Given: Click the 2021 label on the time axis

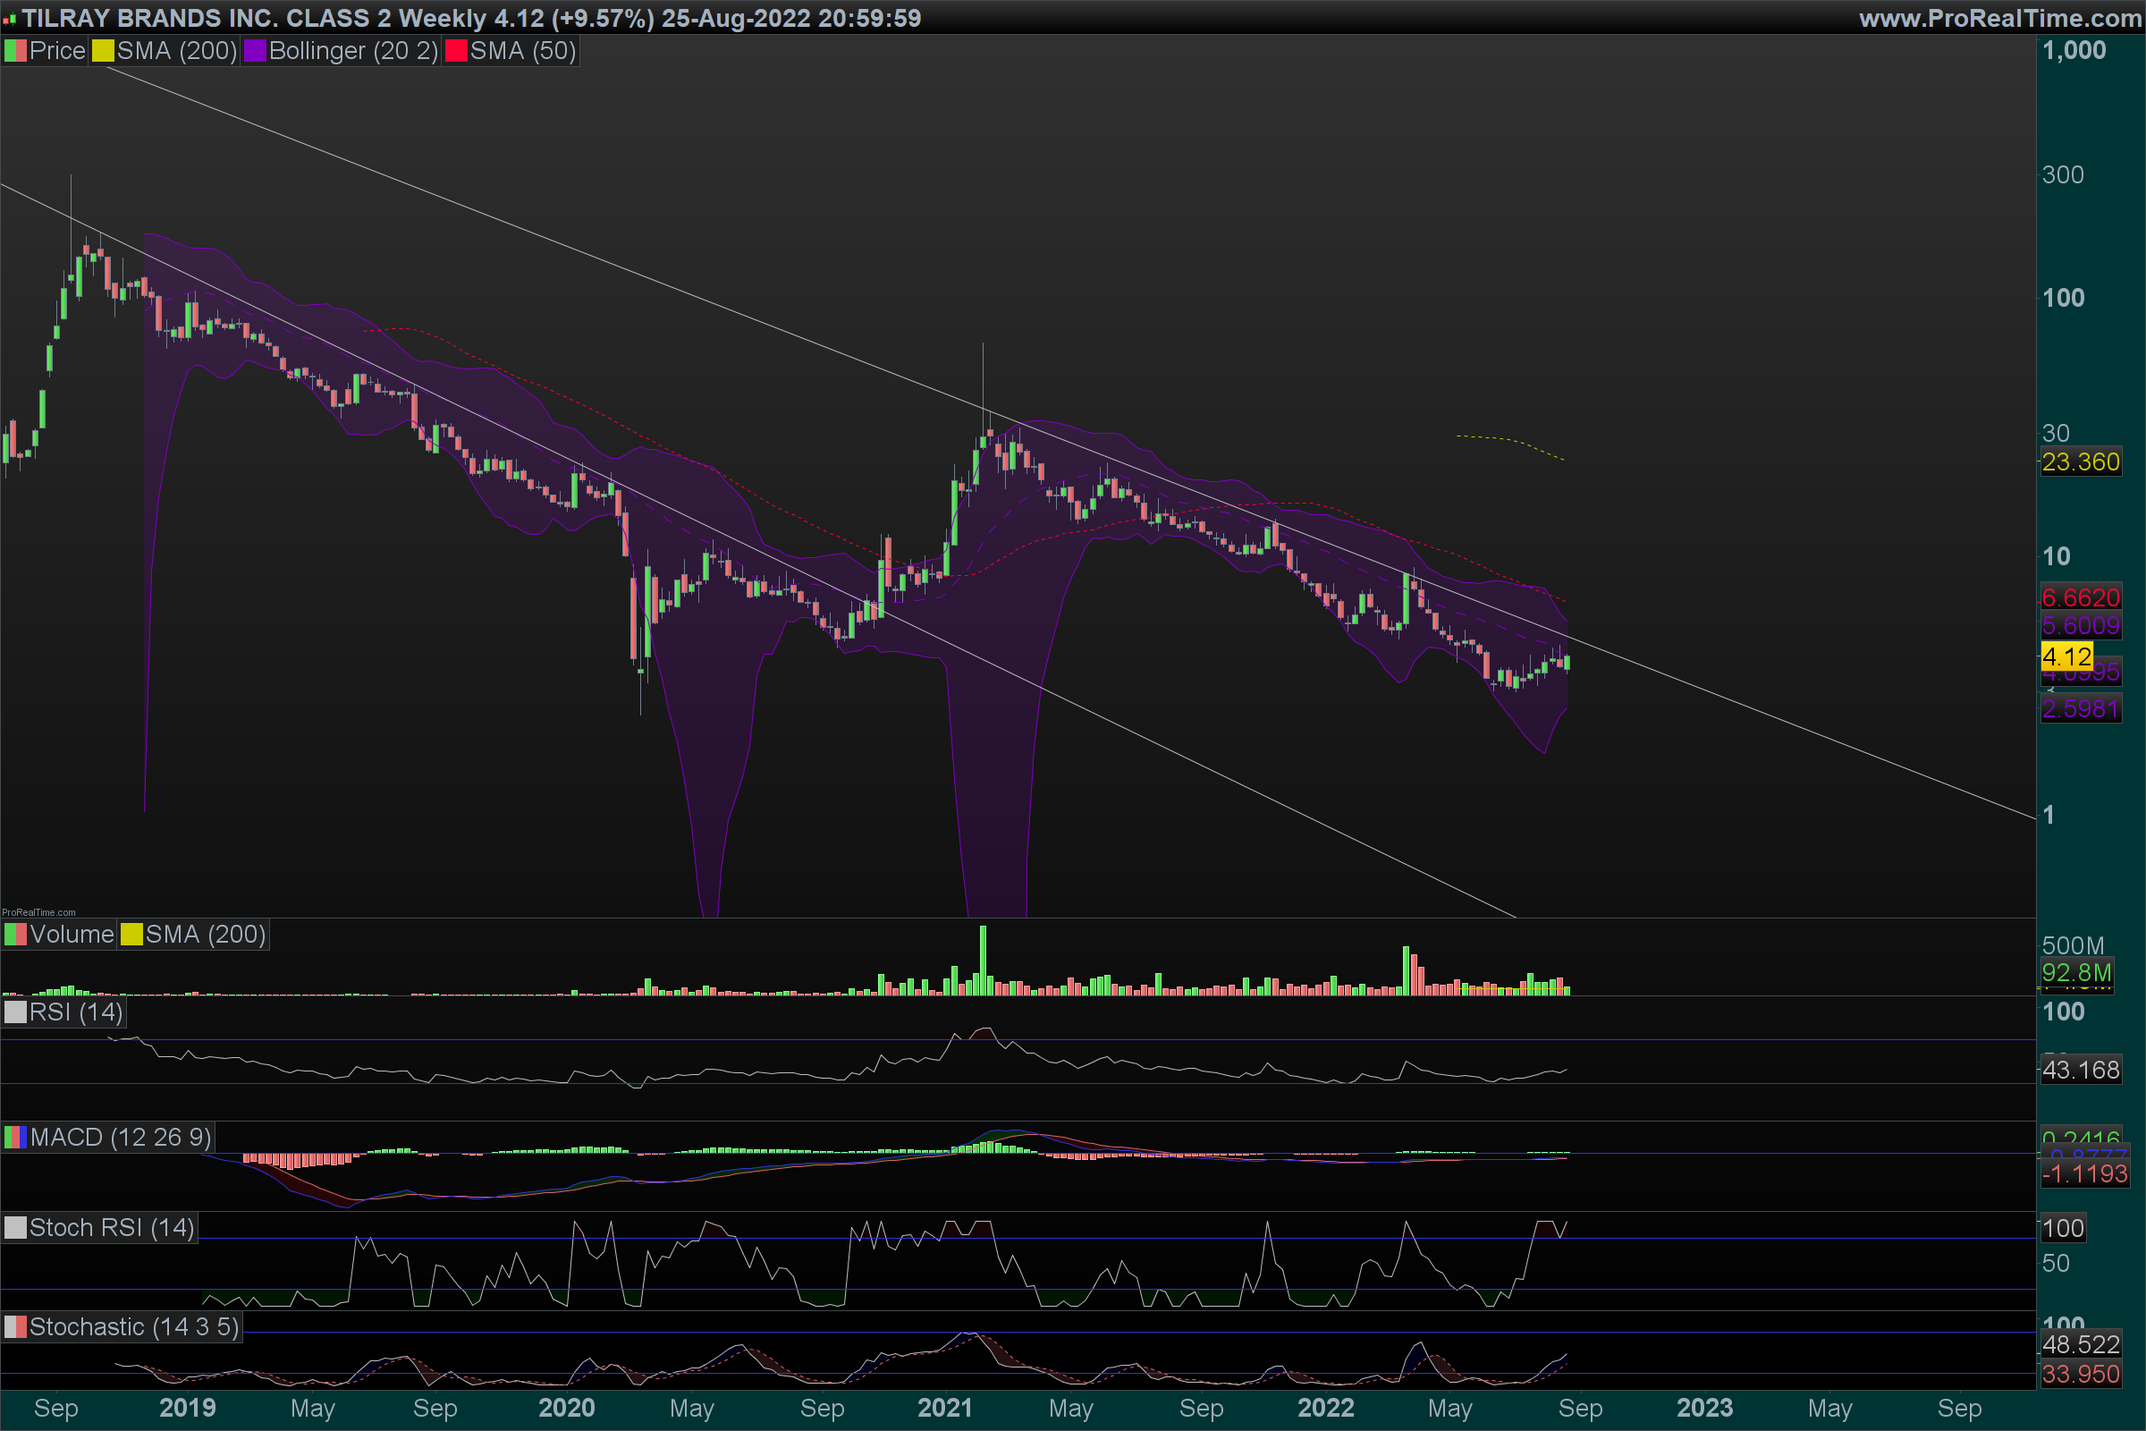Looking at the screenshot, I should [944, 1407].
